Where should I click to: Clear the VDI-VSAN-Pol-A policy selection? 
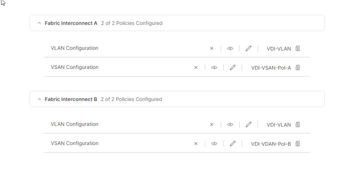(196, 67)
